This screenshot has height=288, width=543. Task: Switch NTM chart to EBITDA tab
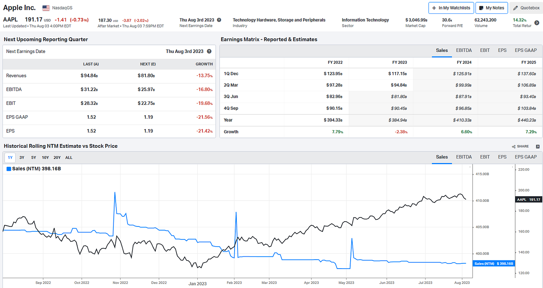click(464, 157)
